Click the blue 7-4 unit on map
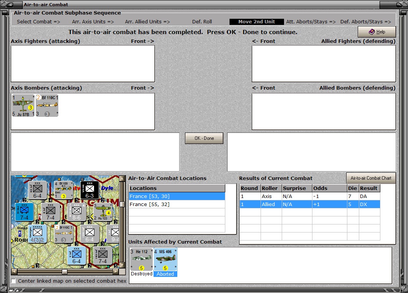This screenshot has height=293, width=408. click(x=24, y=212)
